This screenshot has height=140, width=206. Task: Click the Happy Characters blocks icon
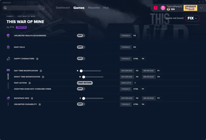(x=8, y=59)
